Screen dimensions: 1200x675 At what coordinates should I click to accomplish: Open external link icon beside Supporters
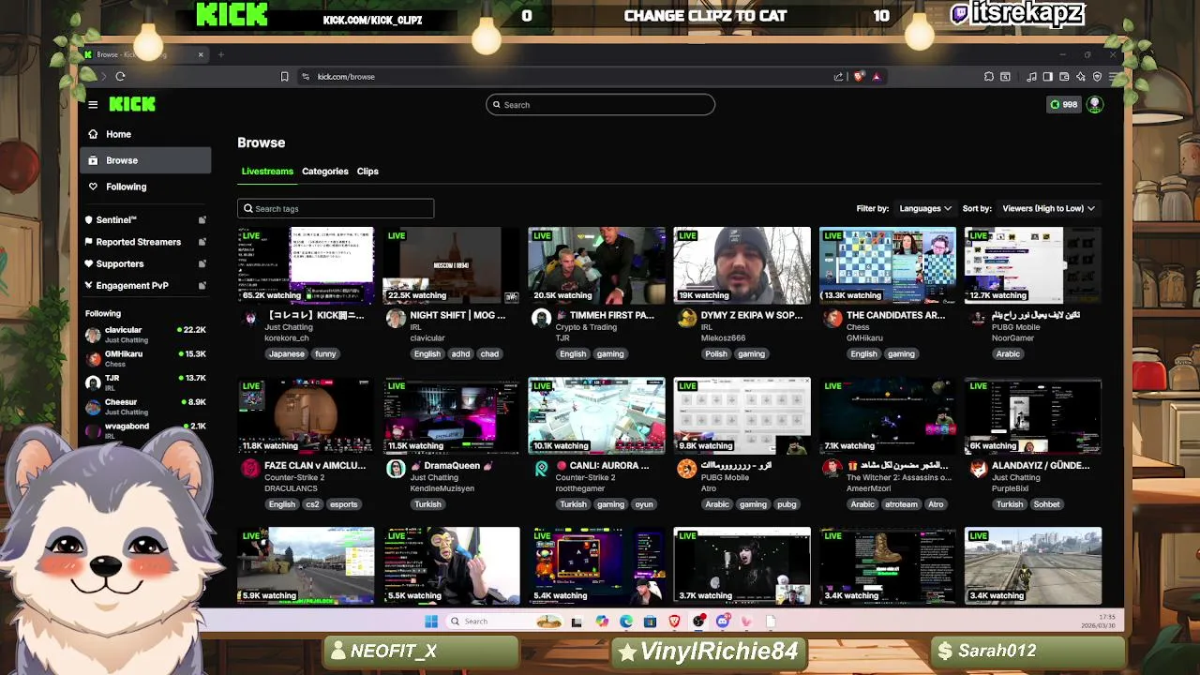[202, 263]
